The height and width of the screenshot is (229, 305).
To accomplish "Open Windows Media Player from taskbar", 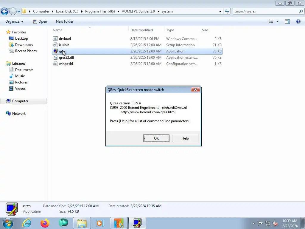I will click(x=100, y=223).
